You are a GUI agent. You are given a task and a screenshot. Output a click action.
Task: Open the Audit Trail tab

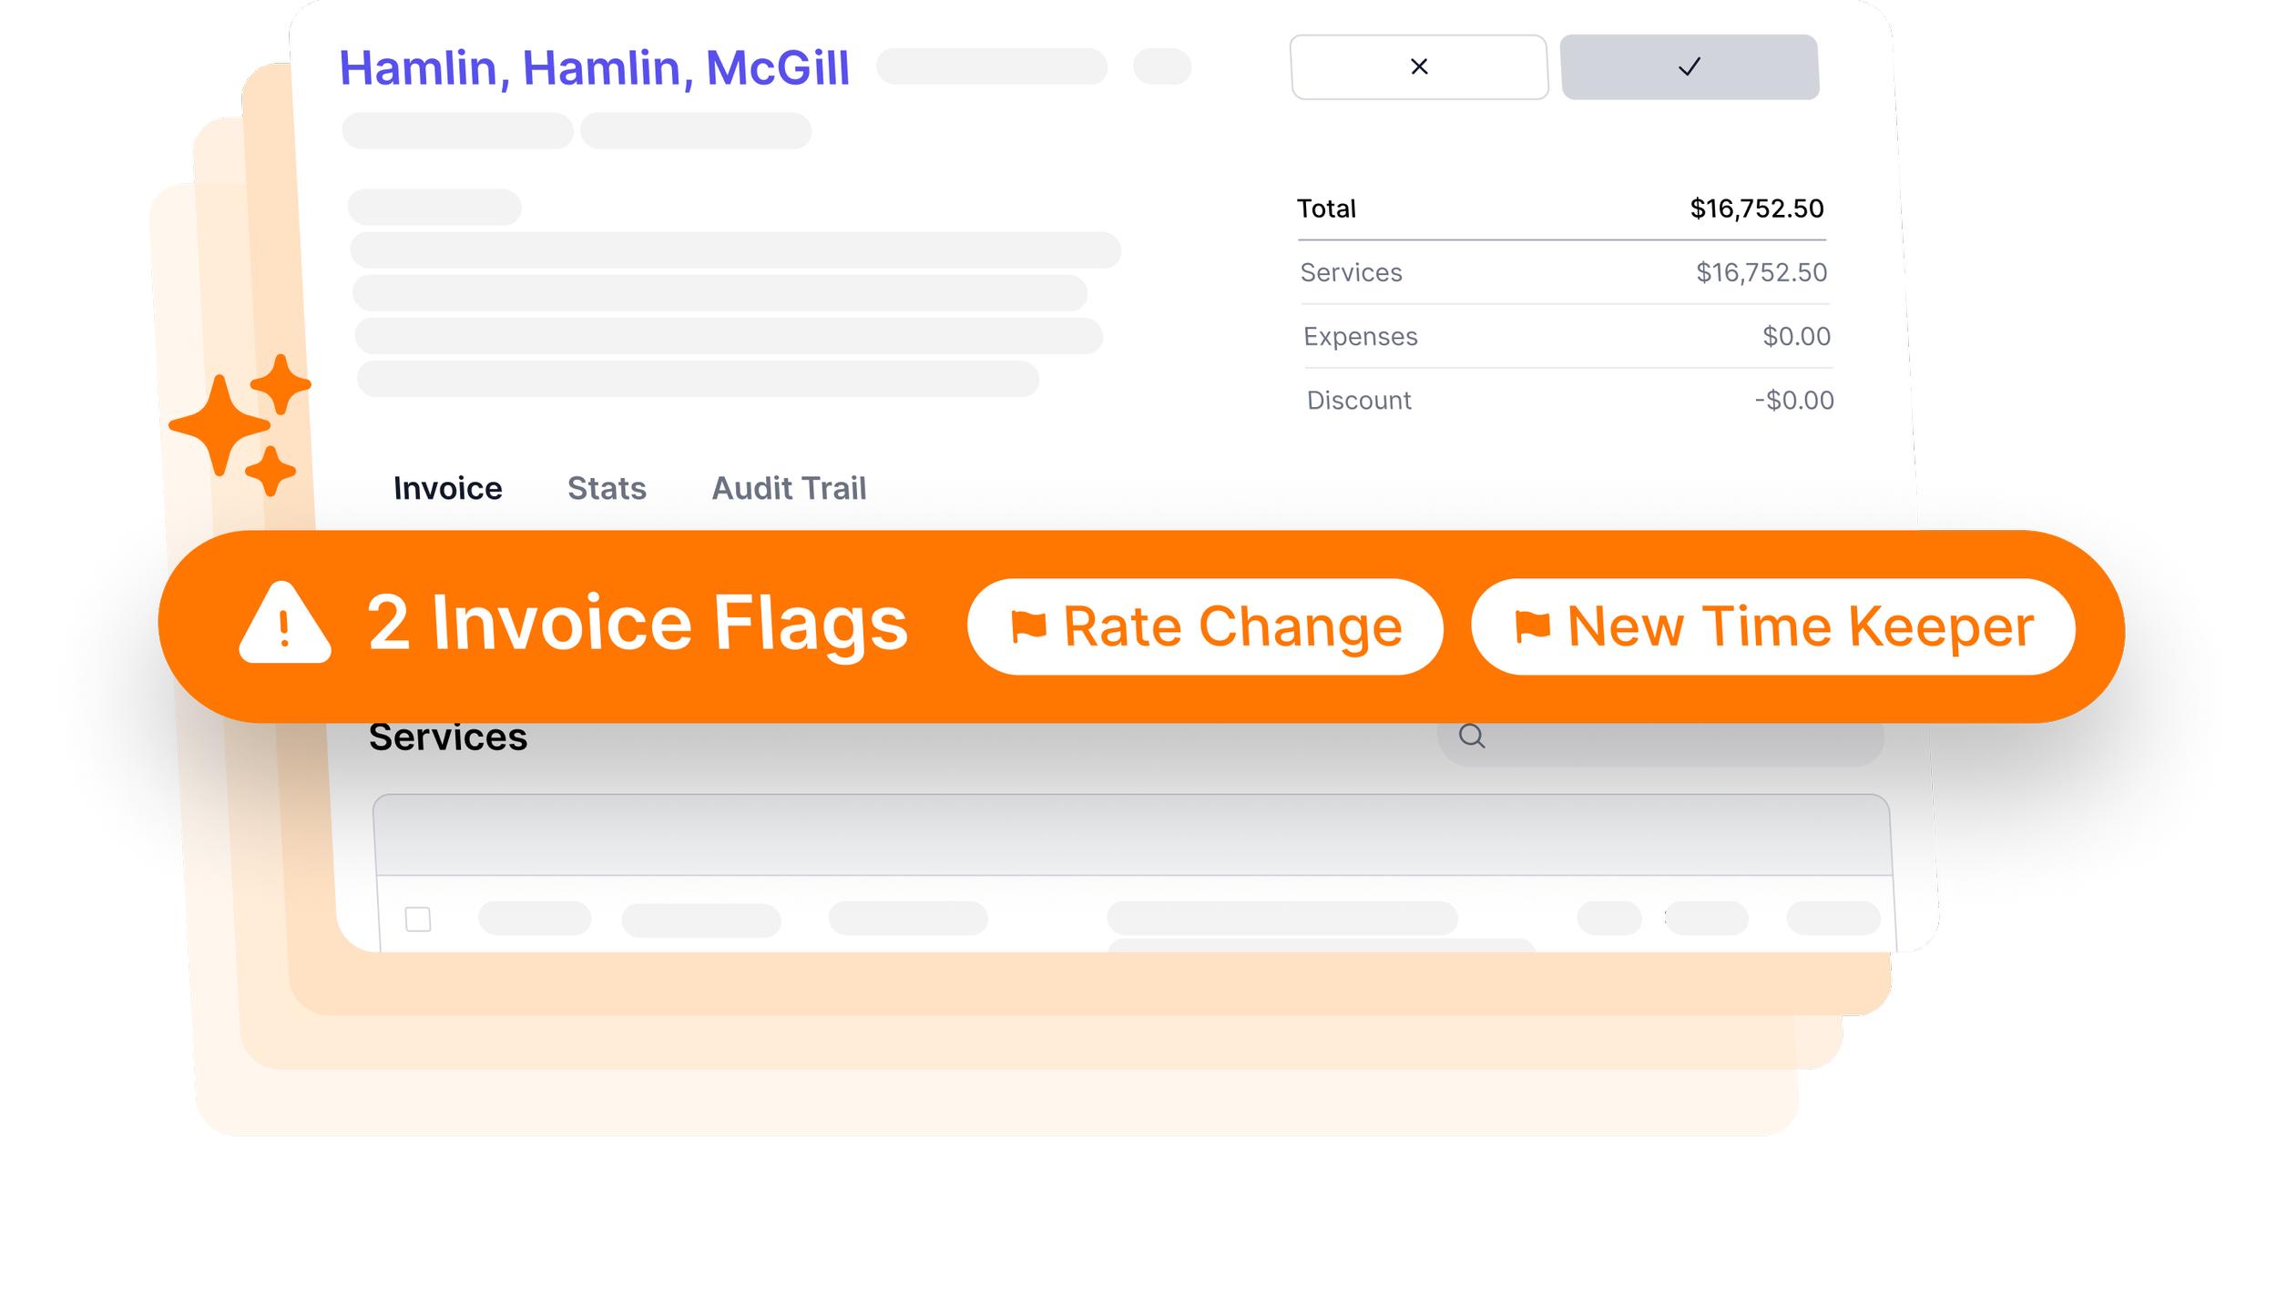[x=789, y=488]
